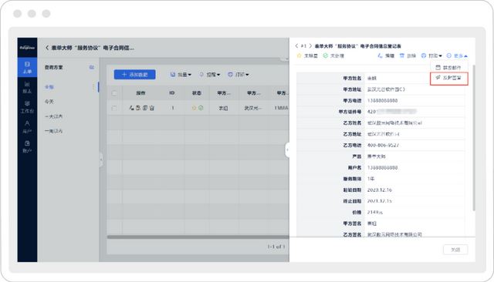
Task: Toggle the 未标星 star in detail panel
Action: [x=307, y=55]
